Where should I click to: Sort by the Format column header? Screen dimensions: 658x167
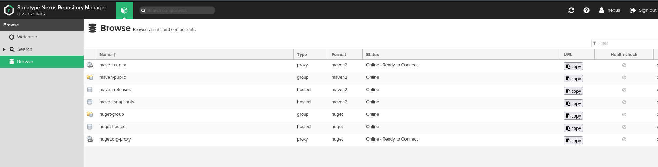(345, 55)
